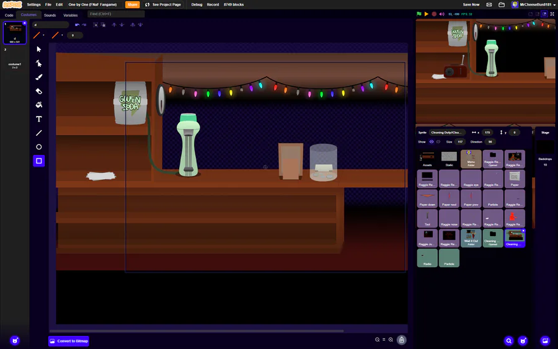Select the Radio sprite
Image resolution: width=558 pixels, height=349 pixels.
[427, 258]
